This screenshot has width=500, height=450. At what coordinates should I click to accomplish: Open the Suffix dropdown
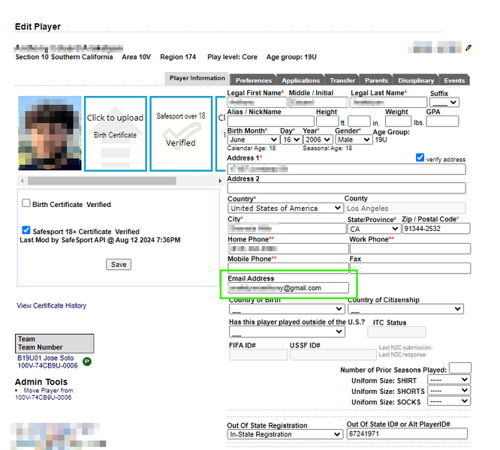[x=444, y=103]
